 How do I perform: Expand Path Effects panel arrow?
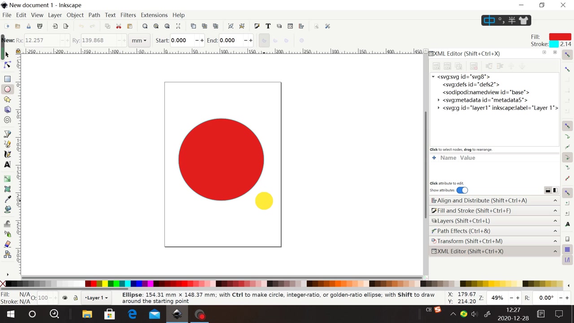pos(555,231)
